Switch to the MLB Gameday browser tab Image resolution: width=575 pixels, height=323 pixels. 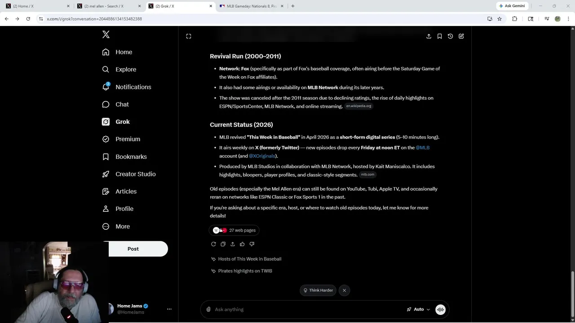click(252, 6)
